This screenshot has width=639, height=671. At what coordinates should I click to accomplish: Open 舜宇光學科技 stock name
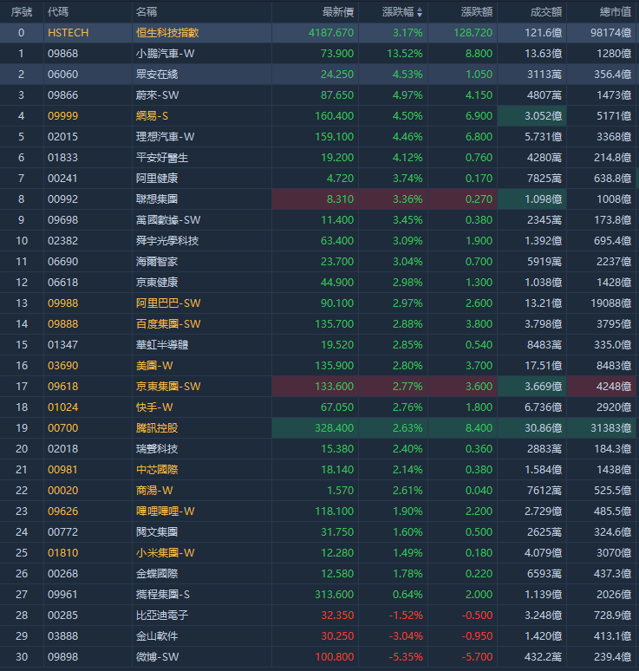point(167,241)
